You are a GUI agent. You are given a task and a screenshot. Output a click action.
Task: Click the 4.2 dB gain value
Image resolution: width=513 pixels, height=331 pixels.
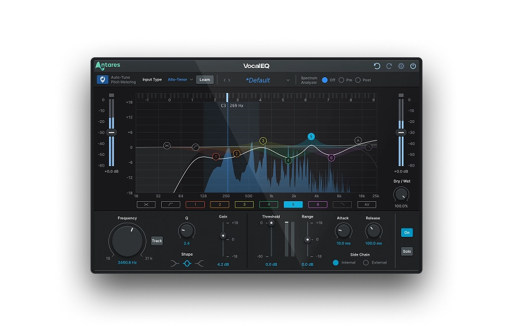pyautogui.click(x=223, y=264)
